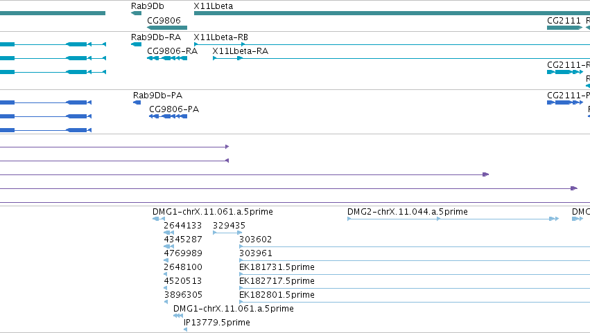Click the EK181731.5prime EST label
Screen dimensions: 590x333
(277, 267)
